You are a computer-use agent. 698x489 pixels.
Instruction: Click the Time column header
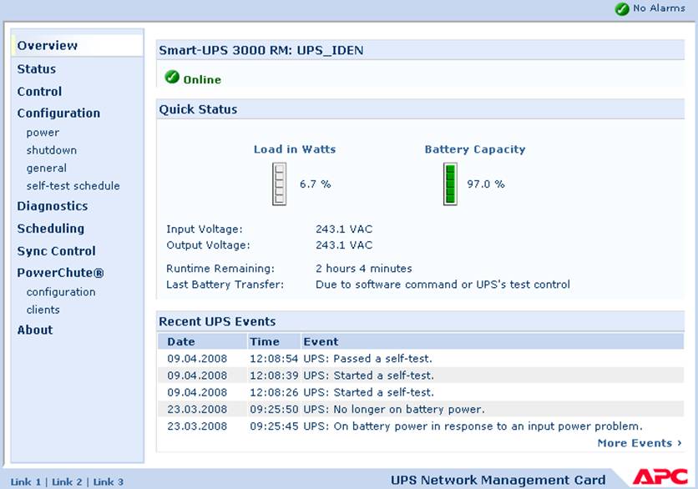click(265, 342)
